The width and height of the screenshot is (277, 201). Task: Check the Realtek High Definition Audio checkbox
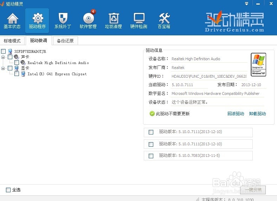[x=17, y=62]
